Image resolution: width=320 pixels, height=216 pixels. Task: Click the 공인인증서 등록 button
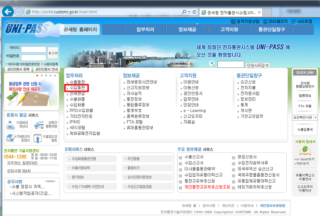tap(18, 69)
